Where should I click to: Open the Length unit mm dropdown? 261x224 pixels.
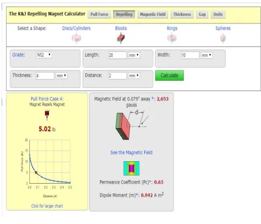point(134,55)
